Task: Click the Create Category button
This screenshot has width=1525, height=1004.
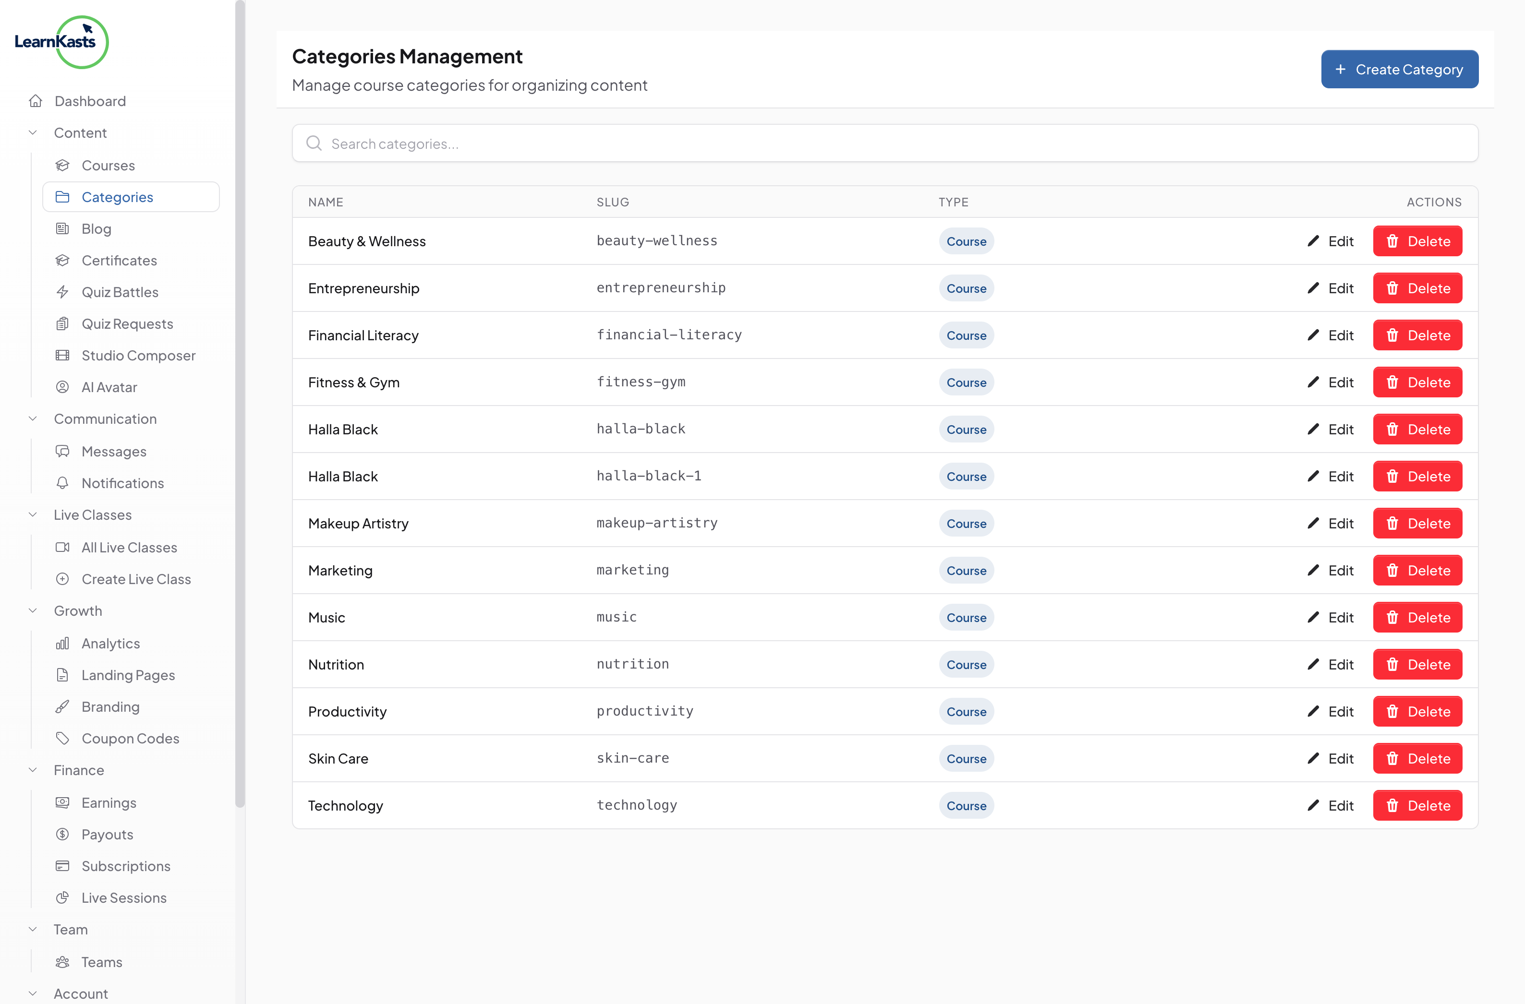Action: [1399, 69]
